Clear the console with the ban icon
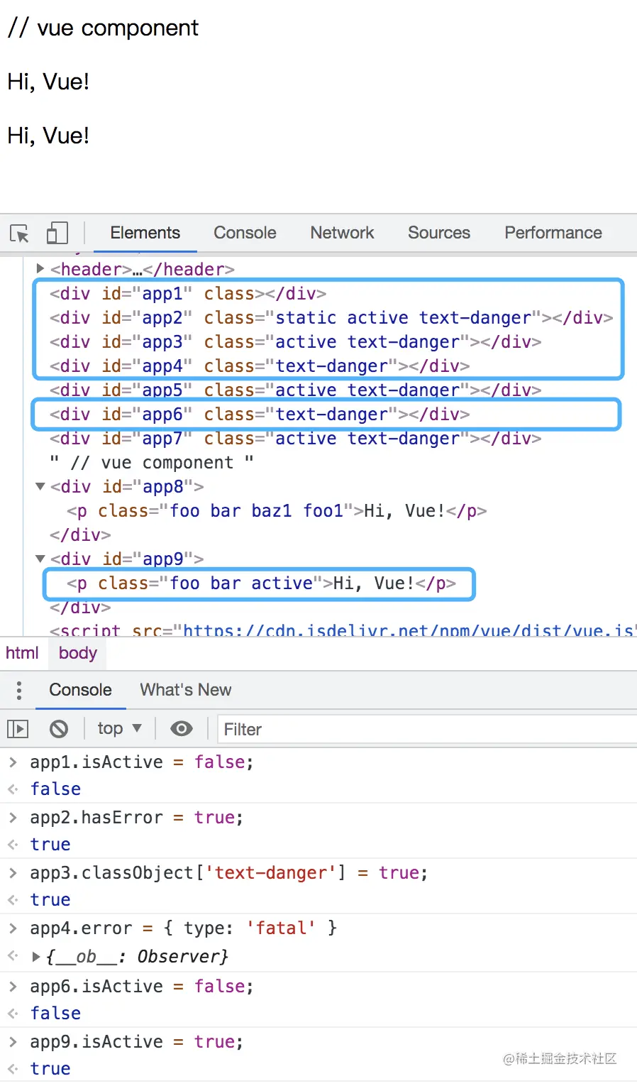Screen dimensions: 637x1086 (59, 728)
